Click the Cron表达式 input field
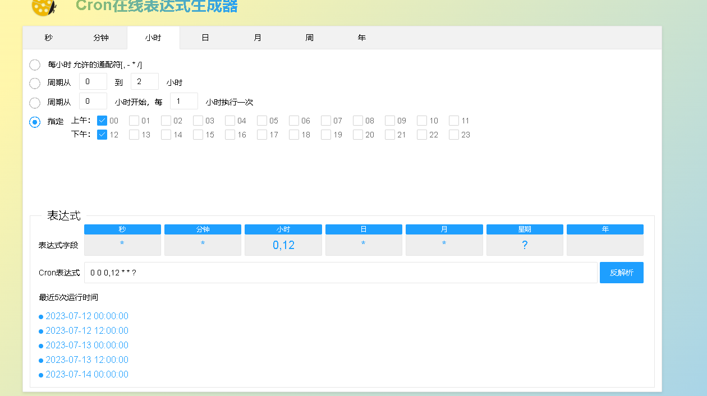 pyautogui.click(x=340, y=273)
